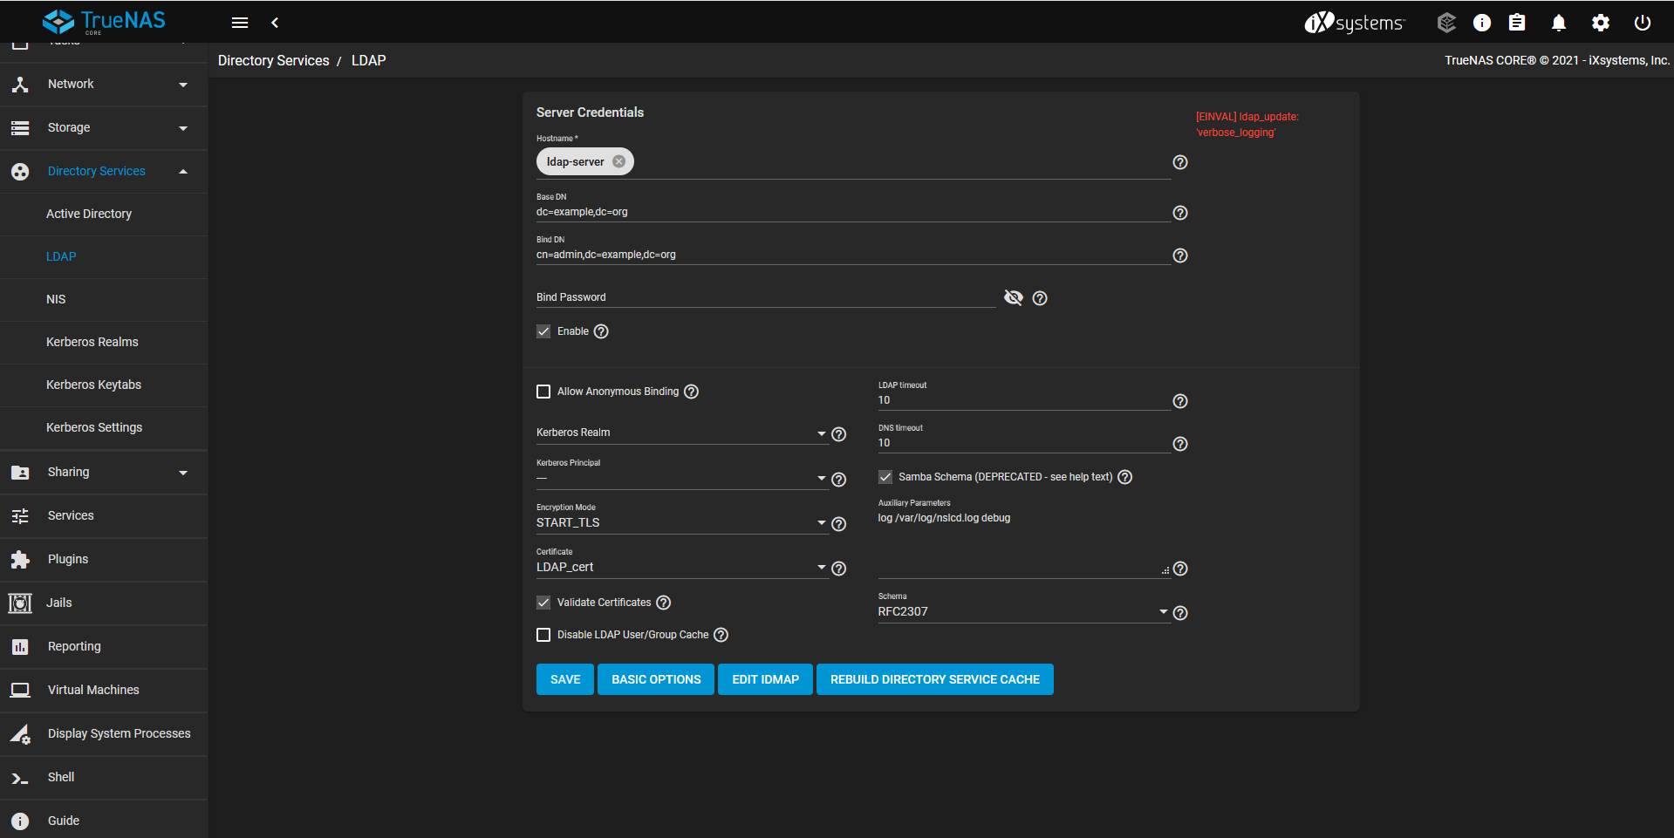1674x838 pixels.
Task: Show help for the Enable option
Action: 601,331
